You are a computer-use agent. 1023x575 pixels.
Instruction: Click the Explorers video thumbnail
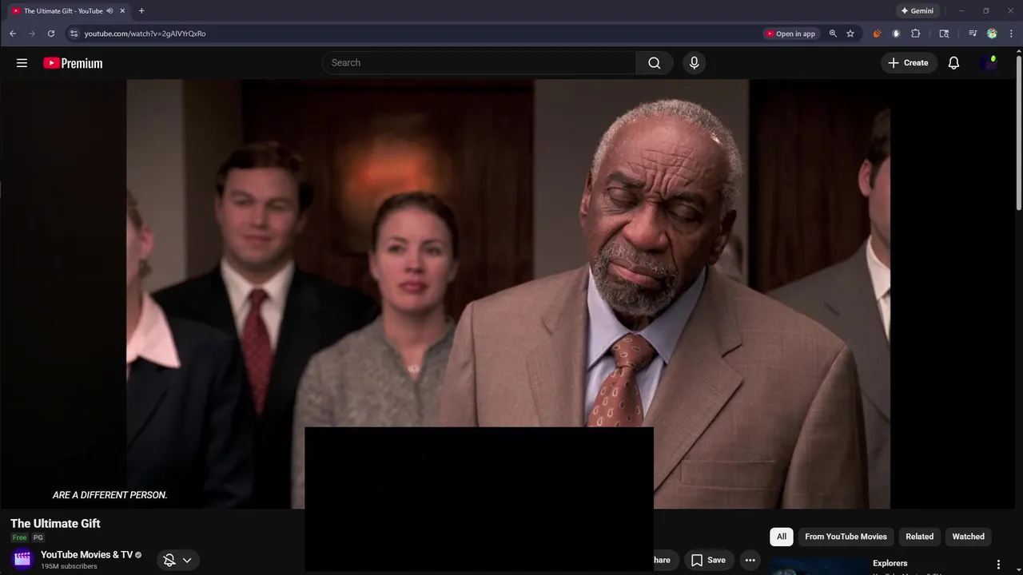point(818,566)
